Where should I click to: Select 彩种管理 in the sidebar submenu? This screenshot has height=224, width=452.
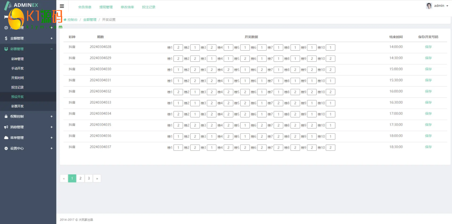[x=17, y=59]
